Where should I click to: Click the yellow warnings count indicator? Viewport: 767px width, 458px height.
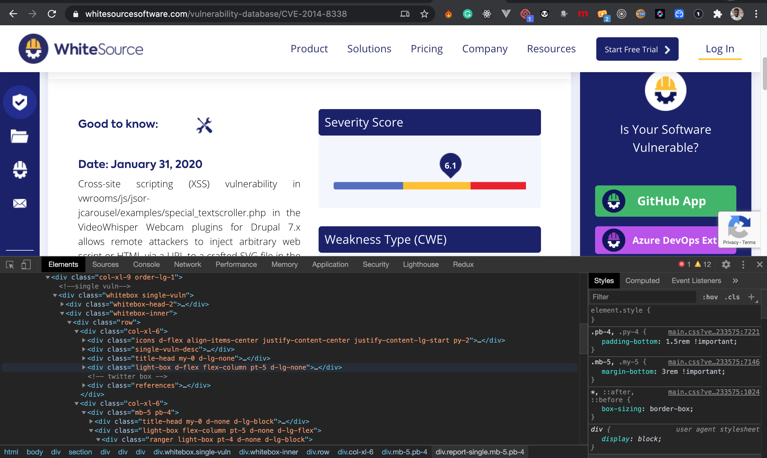point(703,264)
